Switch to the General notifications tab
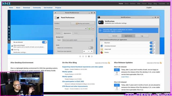 (115, 36)
